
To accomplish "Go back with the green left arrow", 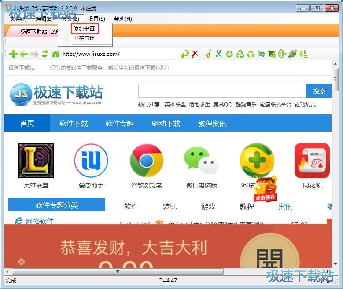I will (24, 54).
